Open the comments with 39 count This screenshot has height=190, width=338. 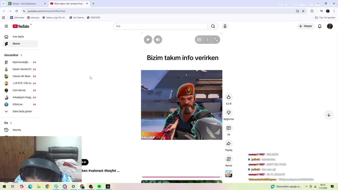tap(229, 128)
